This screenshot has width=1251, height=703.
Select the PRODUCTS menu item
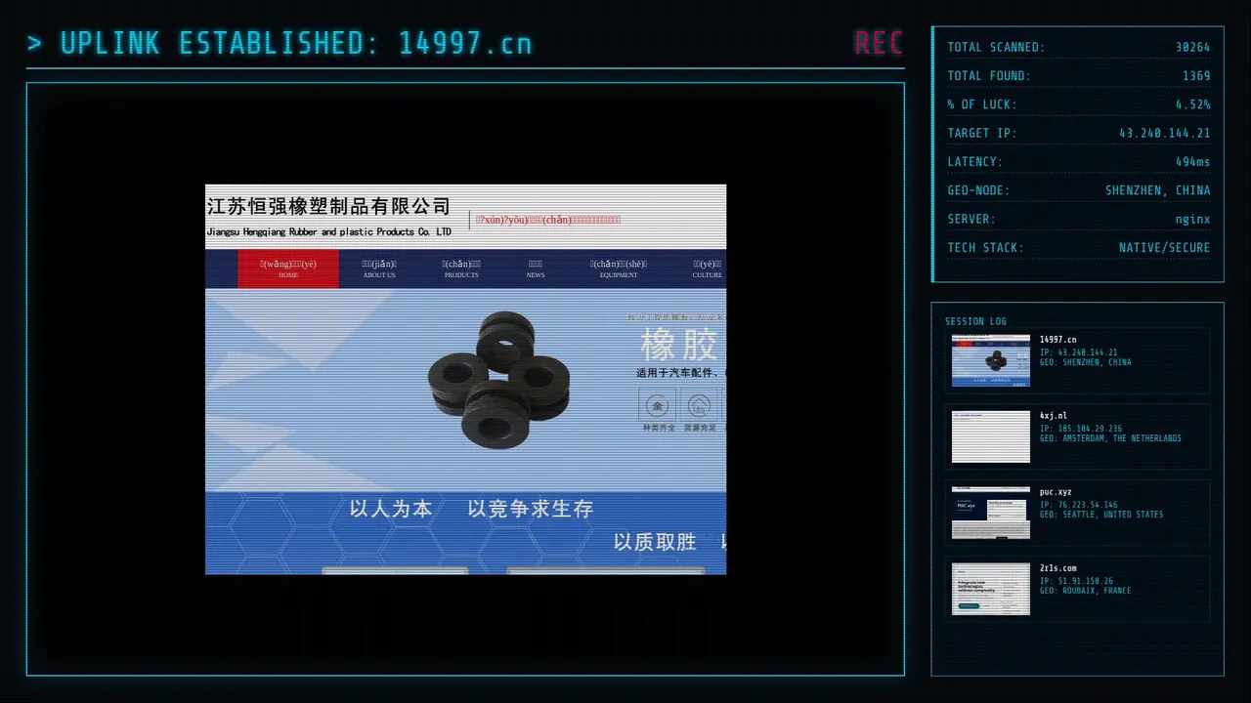point(461,269)
